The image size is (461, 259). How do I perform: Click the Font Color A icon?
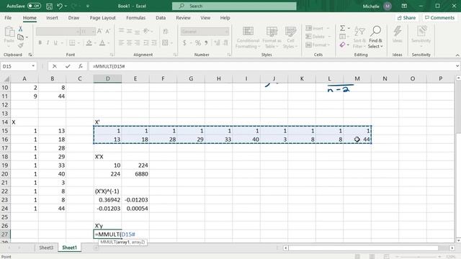tap(102, 43)
